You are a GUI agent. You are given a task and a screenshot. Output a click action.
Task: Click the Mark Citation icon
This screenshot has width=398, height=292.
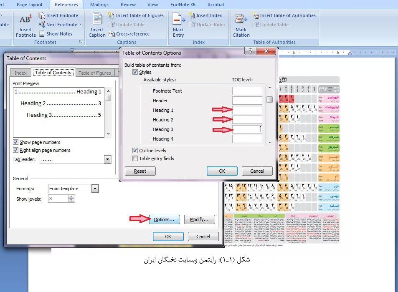click(x=241, y=20)
